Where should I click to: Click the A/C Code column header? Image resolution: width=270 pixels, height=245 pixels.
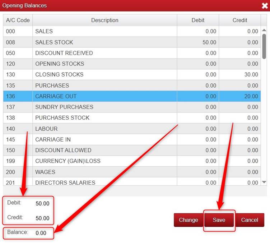(x=18, y=20)
